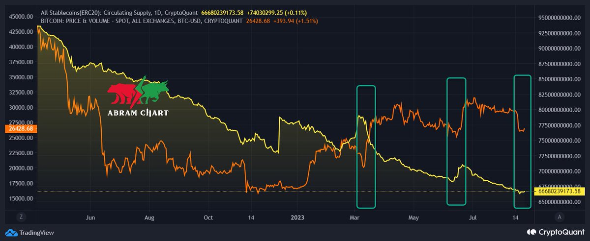The width and height of the screenshot is (590, 241).
Task: Click the 35000.00 left axis label
Action: tap(21, 77)
